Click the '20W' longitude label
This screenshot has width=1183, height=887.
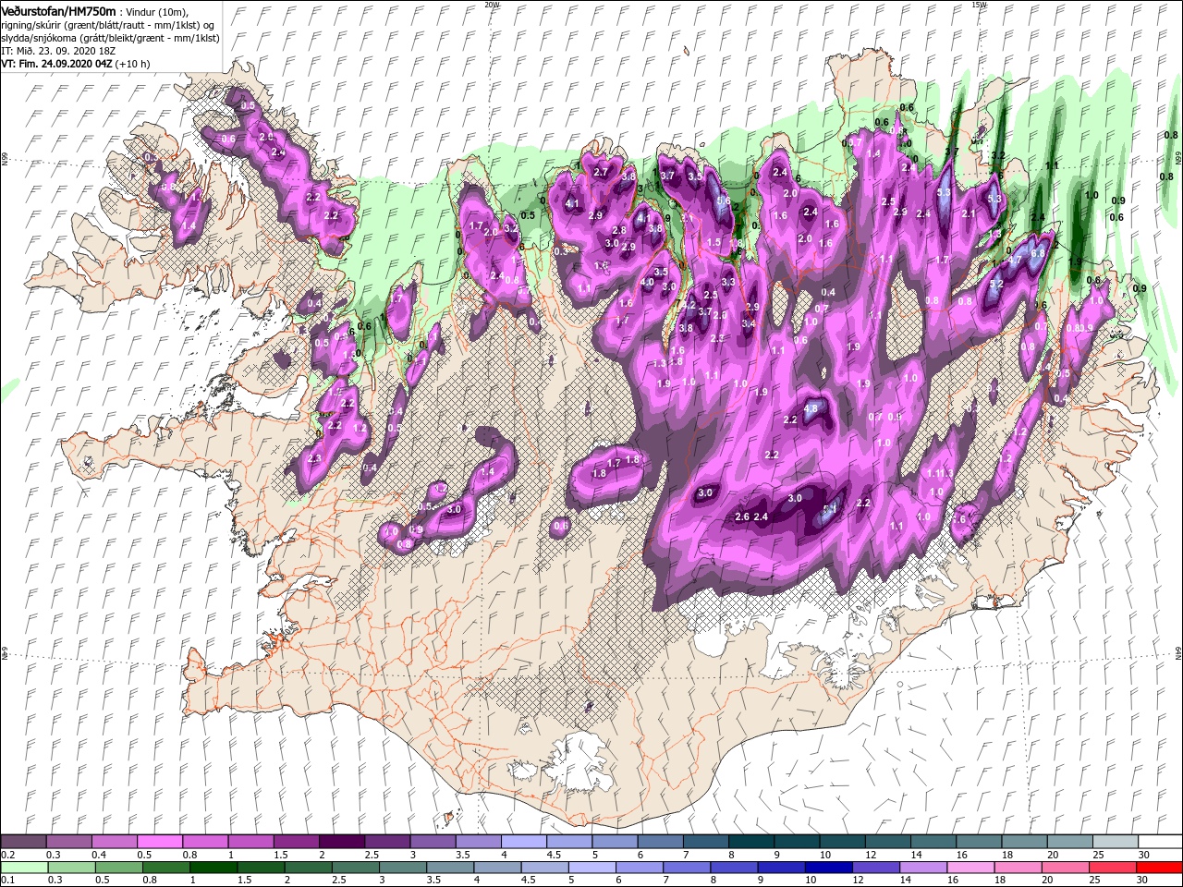[x=492, y=5]
